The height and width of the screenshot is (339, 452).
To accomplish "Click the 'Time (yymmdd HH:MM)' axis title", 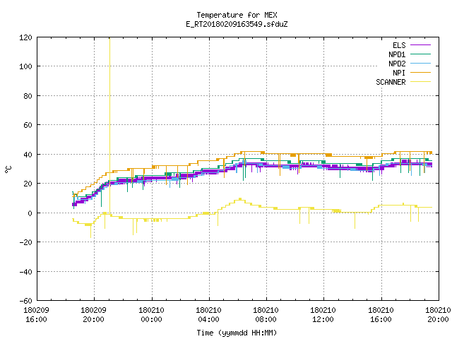I will (237, 333).
